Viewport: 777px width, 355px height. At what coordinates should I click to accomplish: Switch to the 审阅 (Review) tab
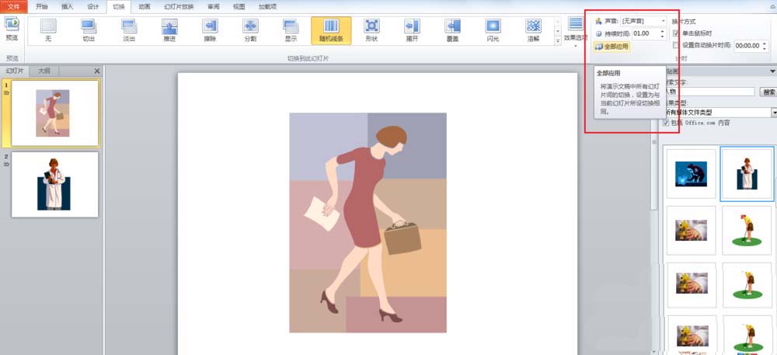pyautogui.click(x=214, y=7)
